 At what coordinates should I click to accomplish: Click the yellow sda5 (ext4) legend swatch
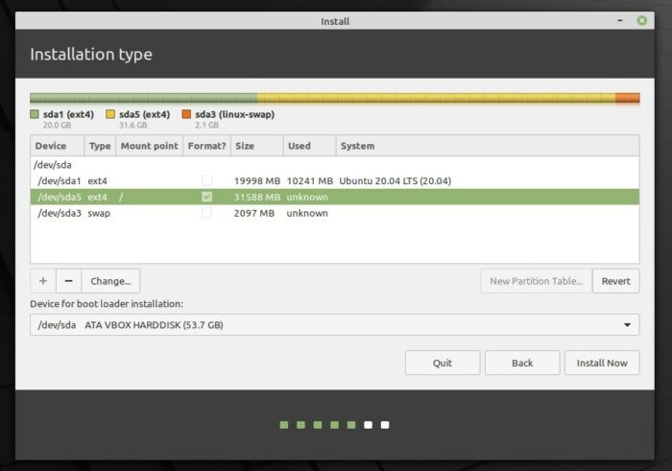110,114
